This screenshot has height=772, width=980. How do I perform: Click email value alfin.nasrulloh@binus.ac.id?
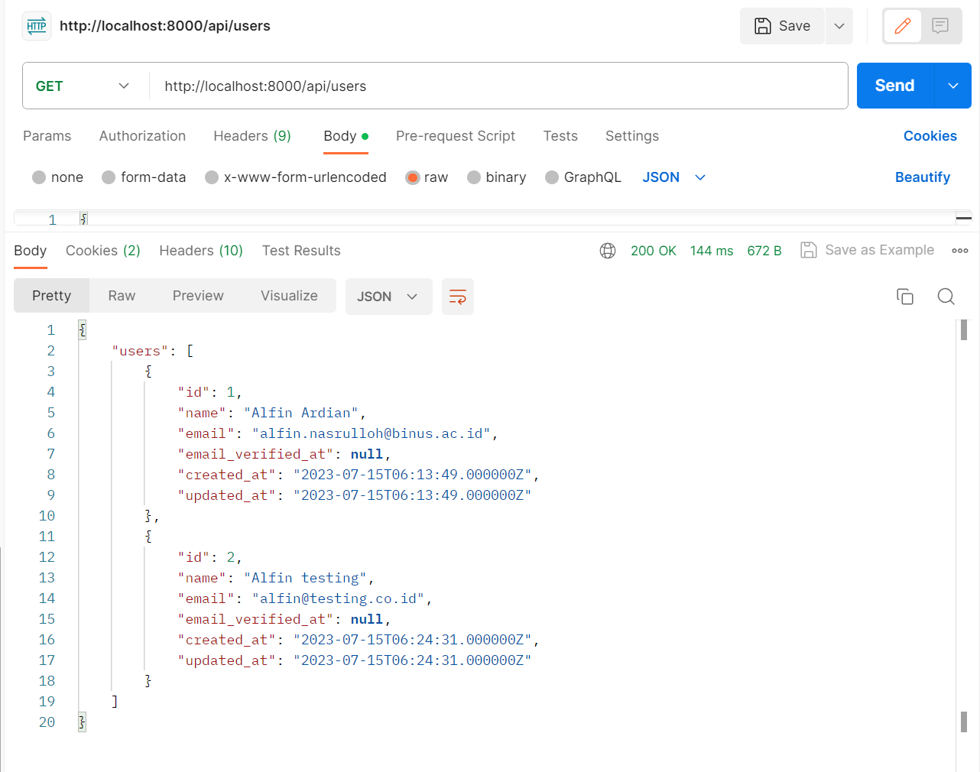pos(372,433)
